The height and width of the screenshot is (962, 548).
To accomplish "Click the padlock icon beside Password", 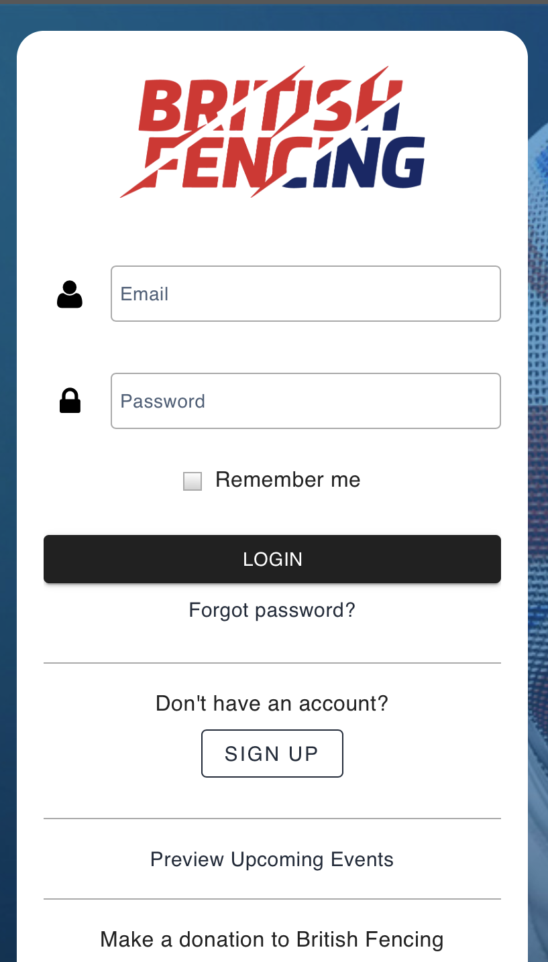I will [70, 401].
